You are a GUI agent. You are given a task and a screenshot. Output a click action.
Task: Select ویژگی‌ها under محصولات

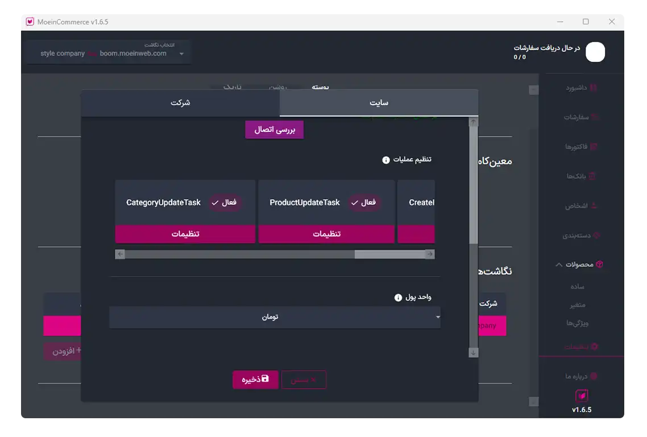577,323
